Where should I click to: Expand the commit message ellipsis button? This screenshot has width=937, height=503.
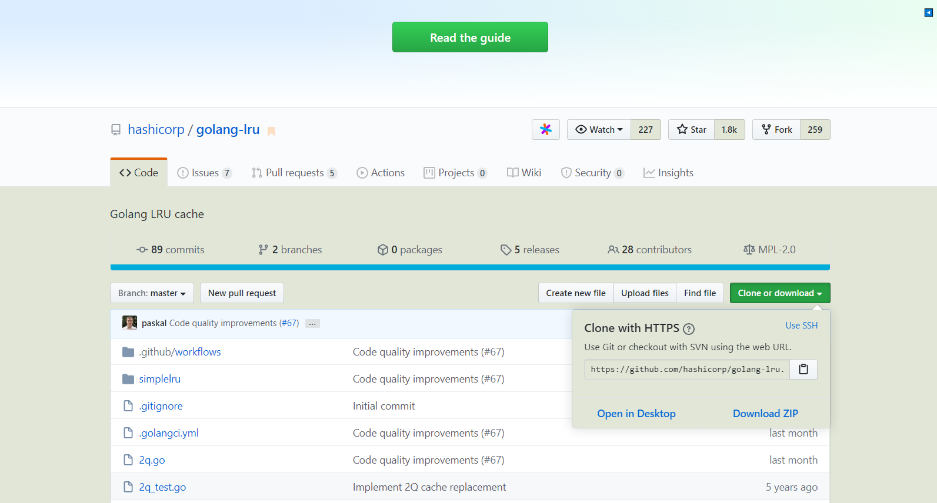[x=312, y=324]
